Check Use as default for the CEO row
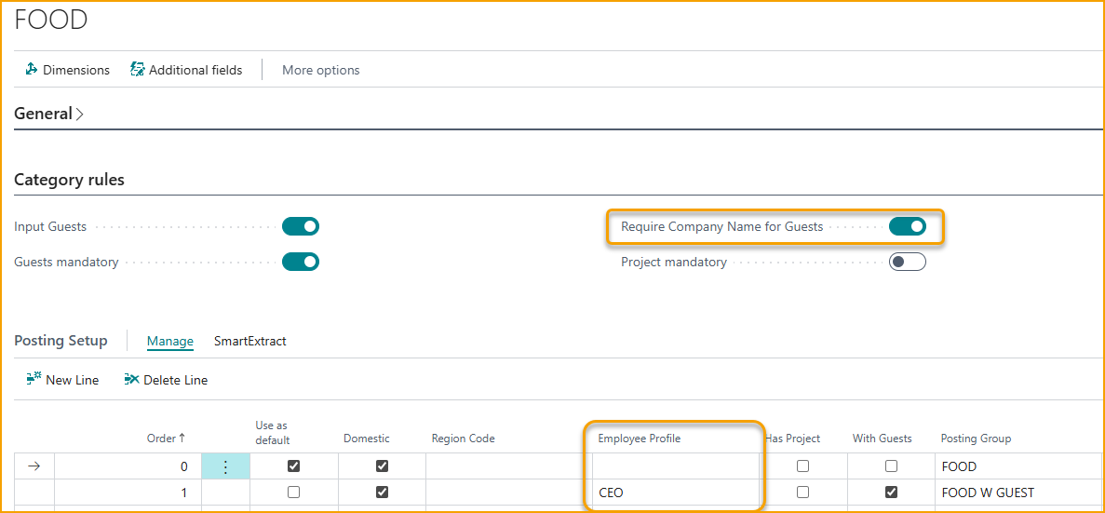The width and height of the screenshot is (1105, 513). 294,493
